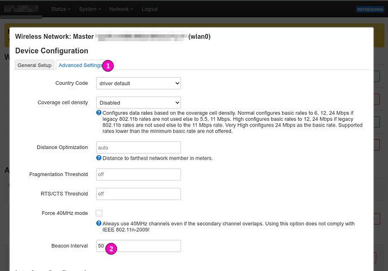Click 'Distance to farthest network member' hint
The image size is (388, 271).
(157, 158)
